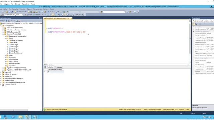Select Tablas del sistema folder

point(17,40)
